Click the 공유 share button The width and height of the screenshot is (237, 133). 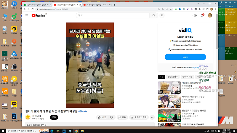tap(122, 117)
